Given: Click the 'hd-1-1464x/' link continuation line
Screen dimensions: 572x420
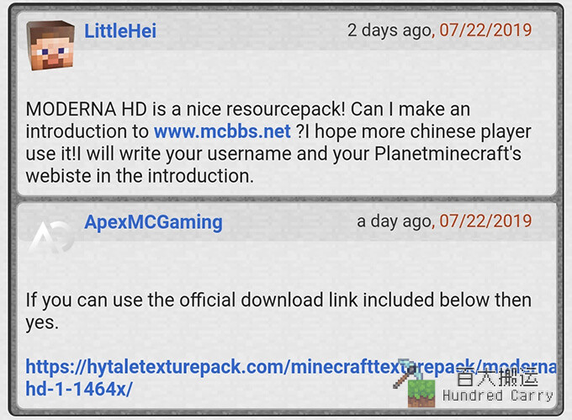Looking at the screenshot, I should pyautogui.click(x=79, y=389).
